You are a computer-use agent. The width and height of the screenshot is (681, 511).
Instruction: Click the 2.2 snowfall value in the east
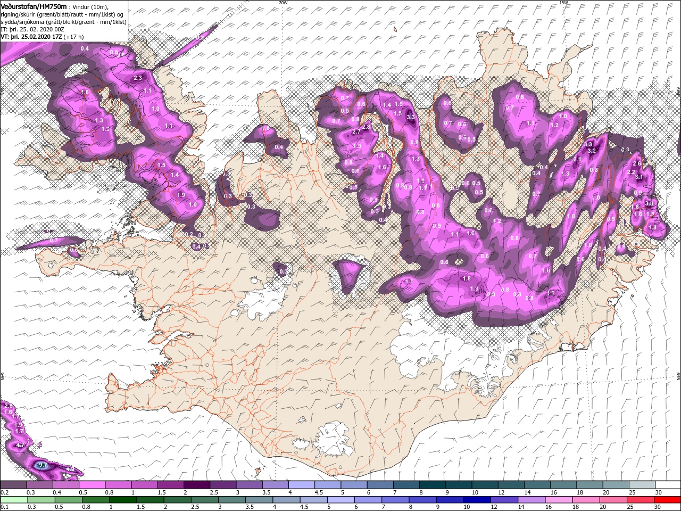631,172
